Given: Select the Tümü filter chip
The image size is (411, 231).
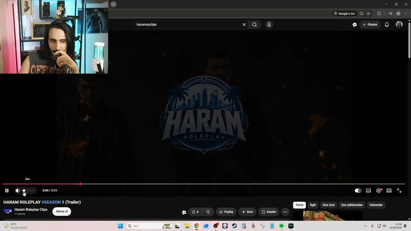Looking at the screenshot, I should point(299,205).
